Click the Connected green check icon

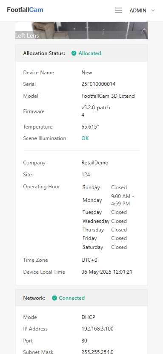click(x=54, y=298)
